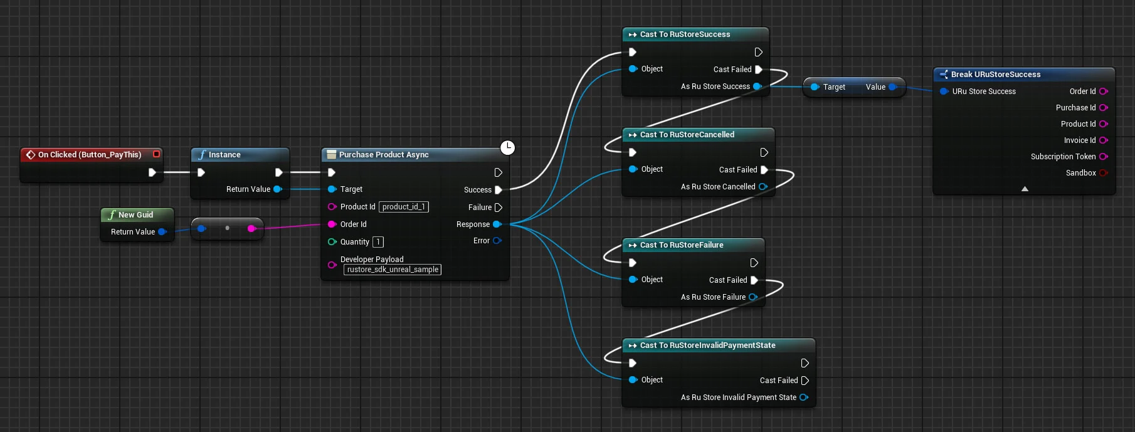The width and height of the screenshot is (1135, 432).
Task: Click Cast Failed pin on RuStoreFailure node
Action: (754, 280)
